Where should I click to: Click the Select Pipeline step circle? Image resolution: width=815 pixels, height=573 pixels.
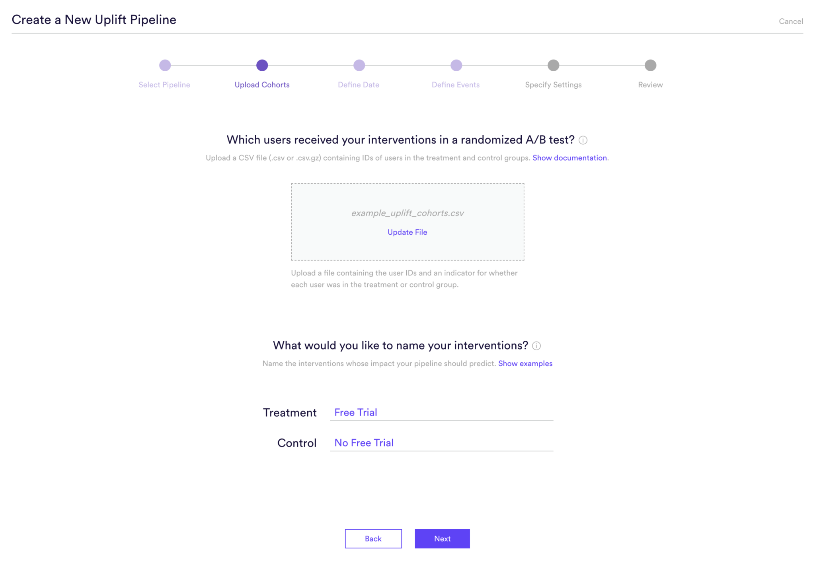pyautogui.click(x=165, y=65)
